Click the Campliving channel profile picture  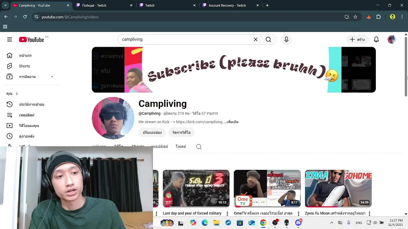click(x=113, y=118)
